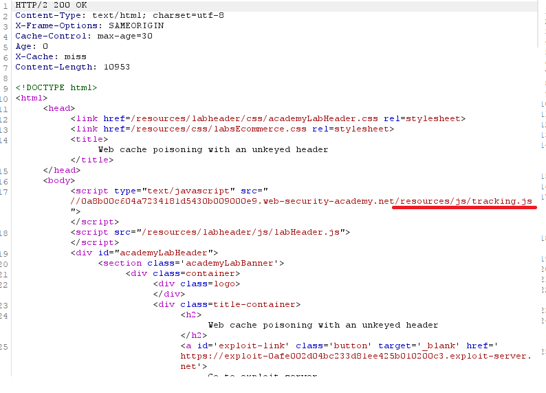Viewport: 546px width, 393px height.
Task: Click the closing </title> tag
Action: point(92,160)
